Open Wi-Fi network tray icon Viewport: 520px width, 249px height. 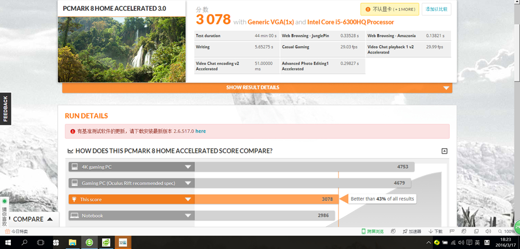[453, 243]
